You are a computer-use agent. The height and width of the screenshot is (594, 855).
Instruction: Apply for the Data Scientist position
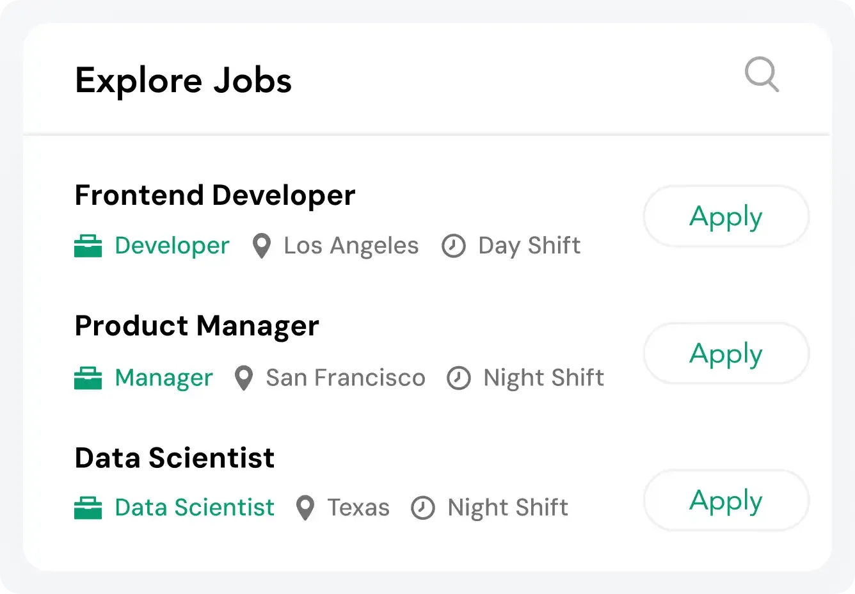coord(725,501)
